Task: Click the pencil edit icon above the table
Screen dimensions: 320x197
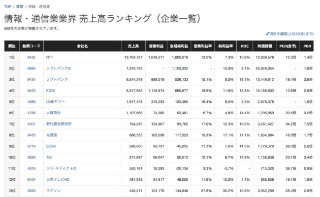Action: 267,34
